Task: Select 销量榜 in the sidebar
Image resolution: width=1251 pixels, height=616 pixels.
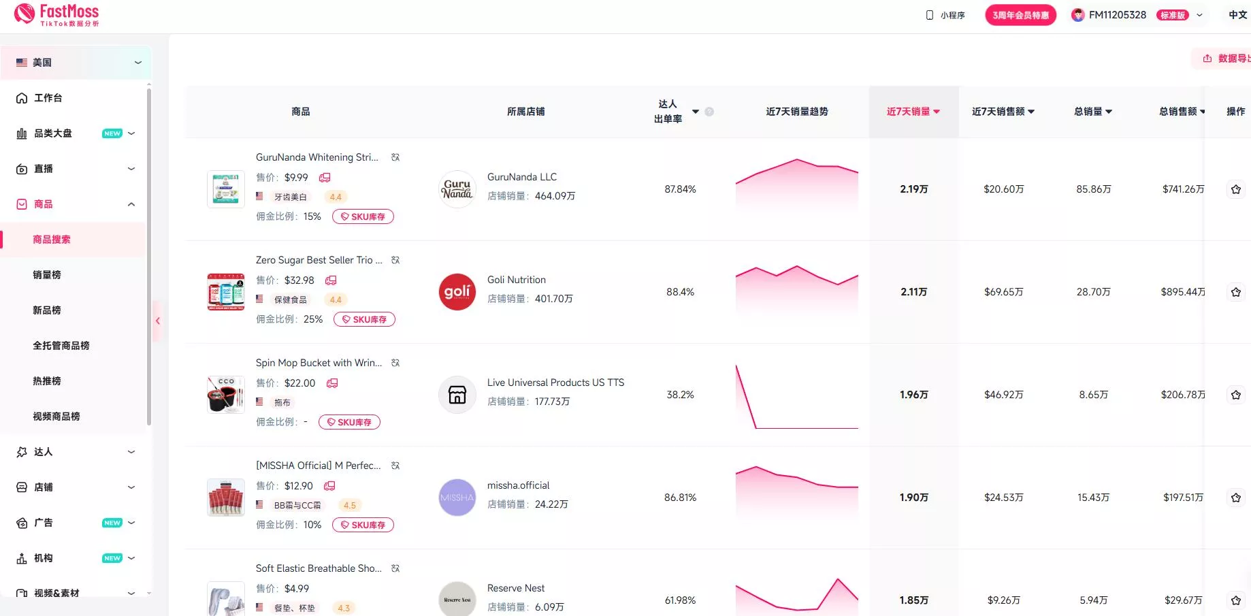Action: [x=47, y=275]
